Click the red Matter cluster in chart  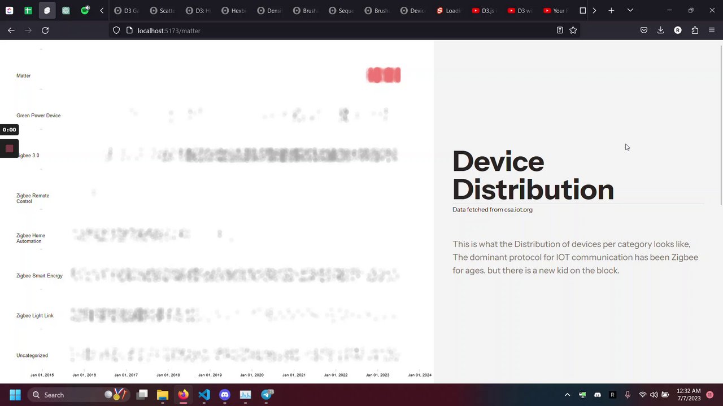(384, 75)
